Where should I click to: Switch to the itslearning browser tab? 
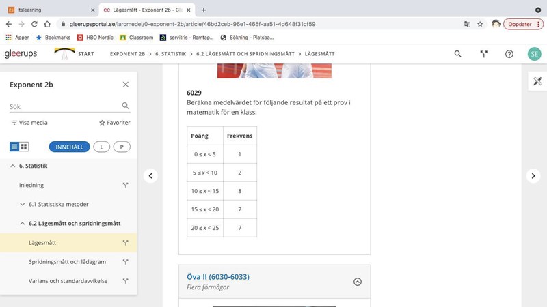(48, 10)
